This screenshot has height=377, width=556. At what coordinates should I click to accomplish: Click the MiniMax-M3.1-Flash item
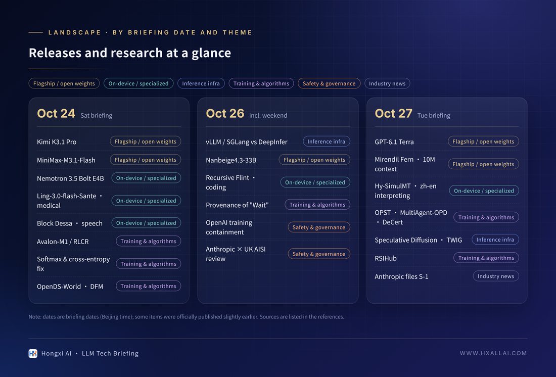pyautogui.click(x=66, y=160)
